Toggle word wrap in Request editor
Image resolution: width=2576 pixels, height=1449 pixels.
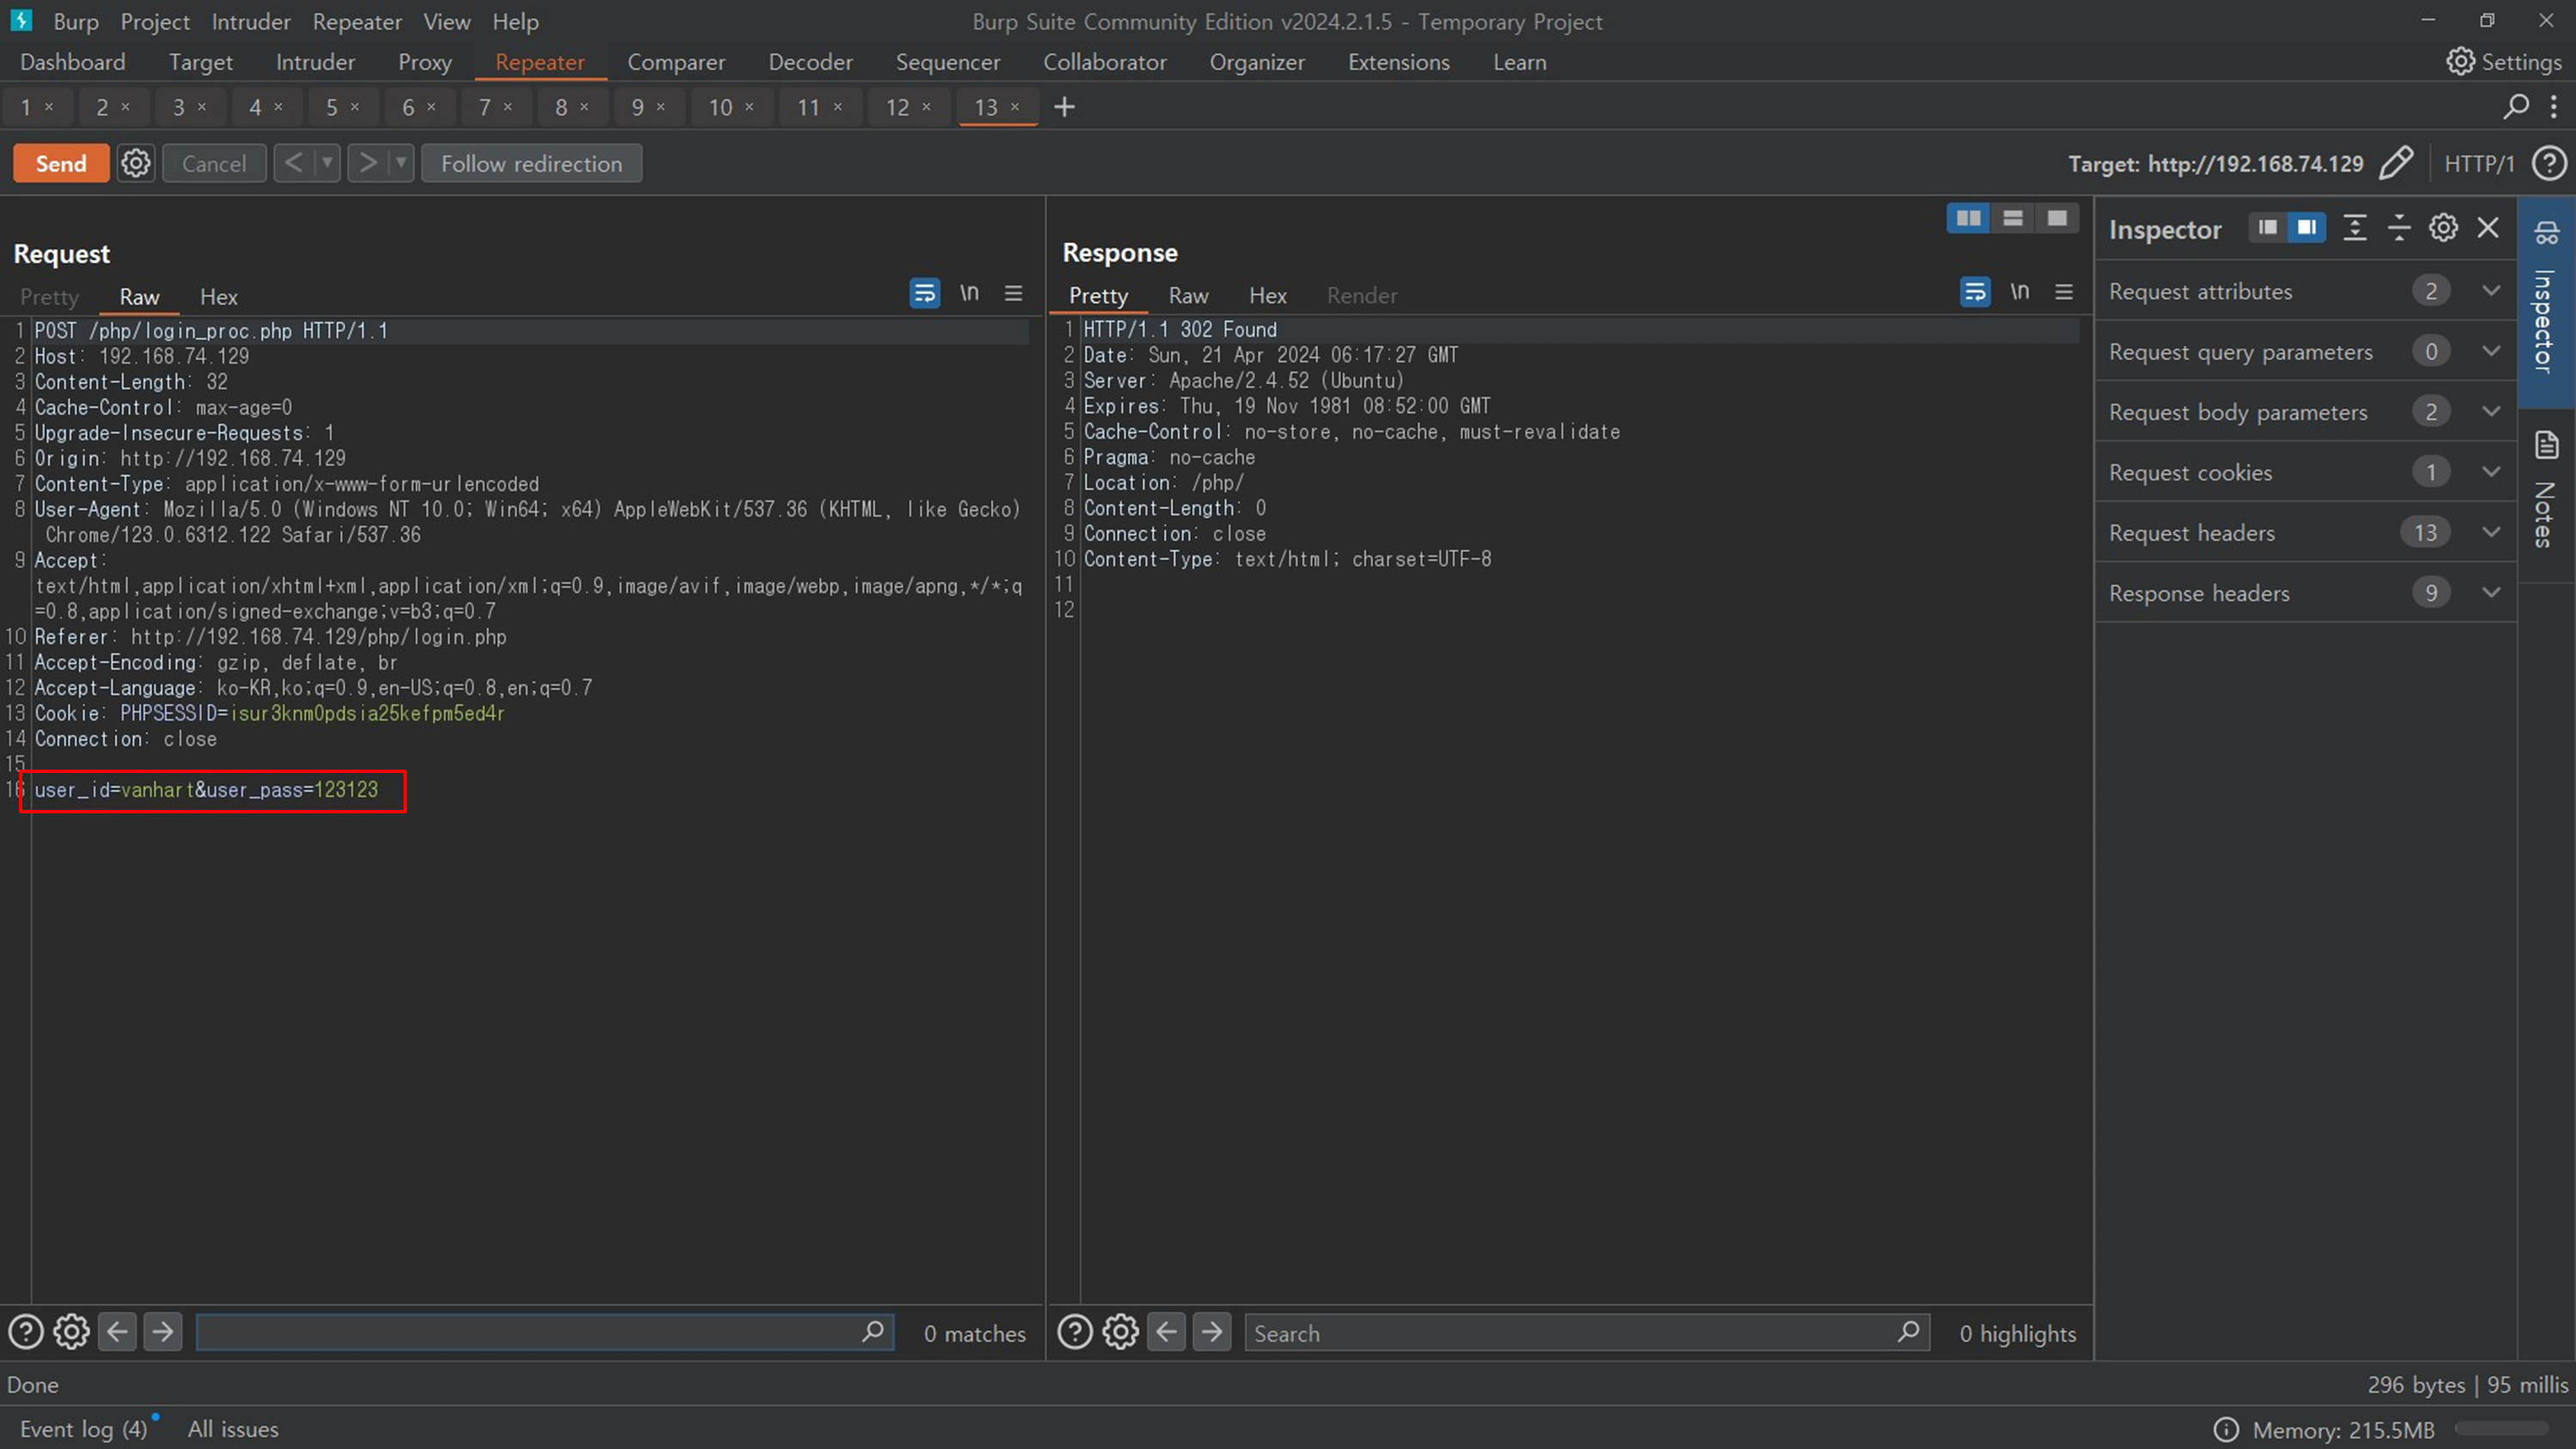[x=924, y=293]
